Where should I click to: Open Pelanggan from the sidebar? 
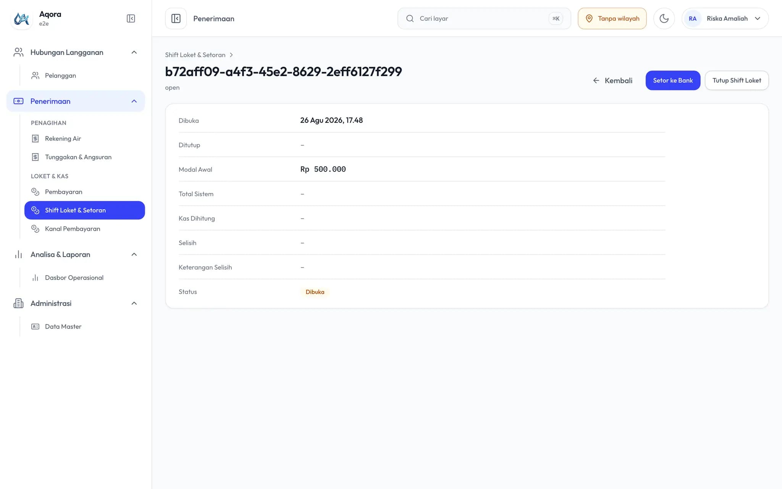84,76
